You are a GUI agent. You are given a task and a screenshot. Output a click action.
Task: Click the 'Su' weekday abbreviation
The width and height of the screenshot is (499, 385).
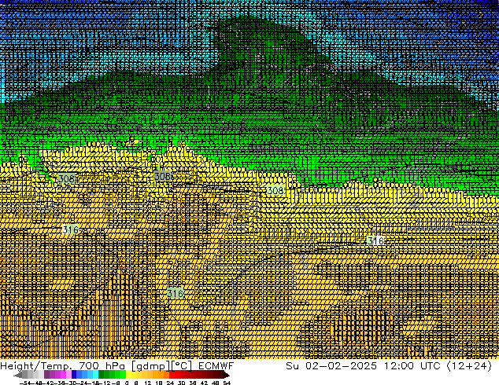pos(292,365)
